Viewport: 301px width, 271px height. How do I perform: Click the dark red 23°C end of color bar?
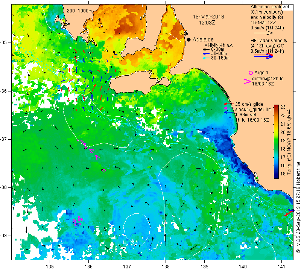click(x=276, y=106)
